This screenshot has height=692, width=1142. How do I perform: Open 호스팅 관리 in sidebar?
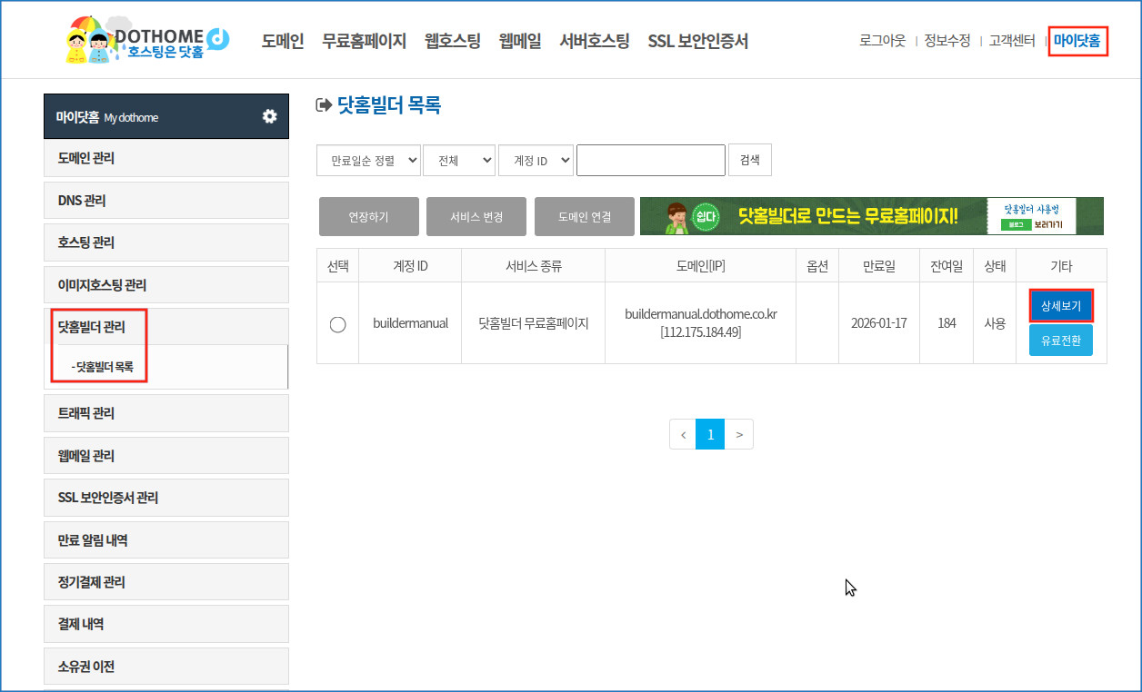(166, 242)
